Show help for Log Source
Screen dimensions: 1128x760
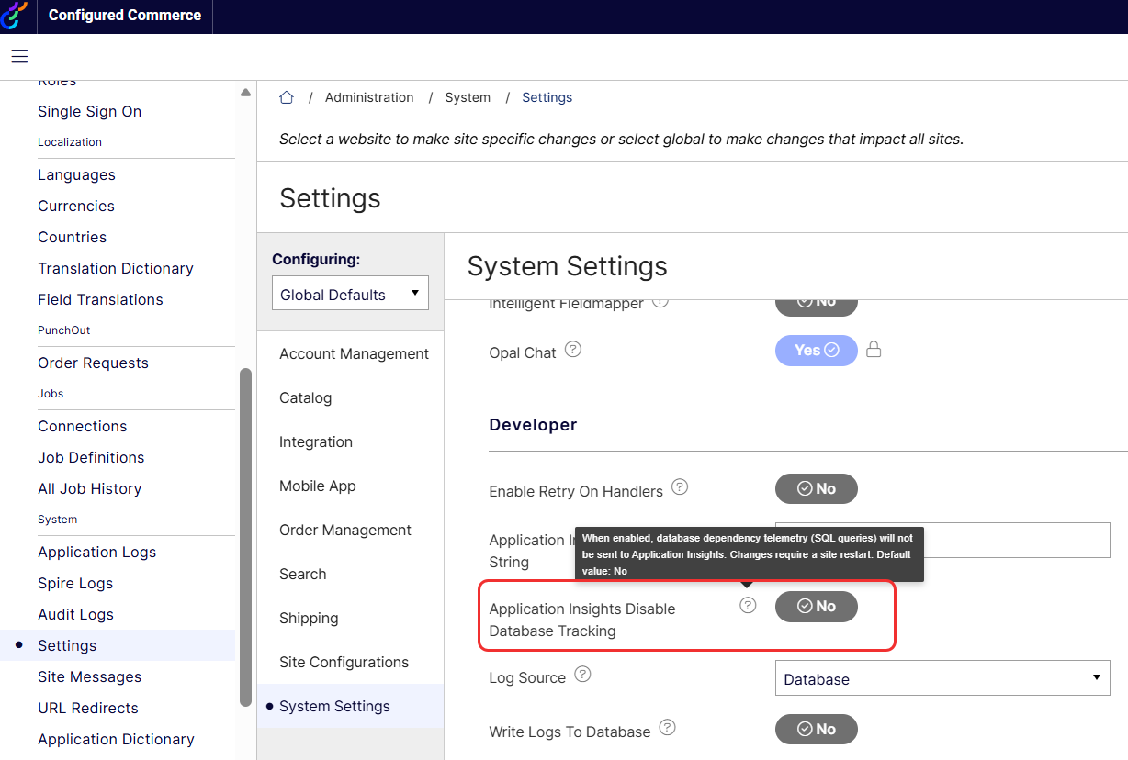tap(582, 675)
